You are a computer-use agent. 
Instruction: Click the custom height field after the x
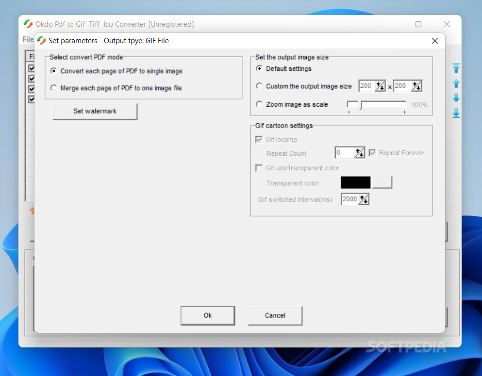402,86
